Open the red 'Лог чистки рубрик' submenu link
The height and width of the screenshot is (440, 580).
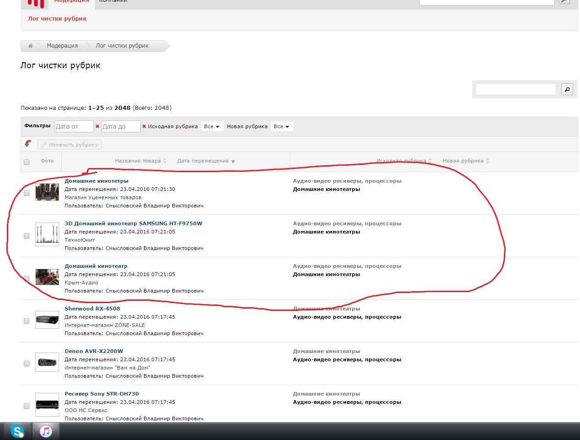click(57, 19)
